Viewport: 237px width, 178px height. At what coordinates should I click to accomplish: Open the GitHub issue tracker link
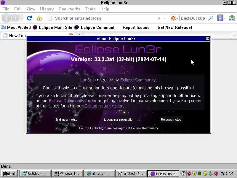click(x=103, y=106)
